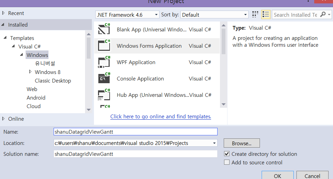Click the Windows Forms Application template icon
This screenshot has height=179, width=333.
pyautogui.click(x=104, y=46)
